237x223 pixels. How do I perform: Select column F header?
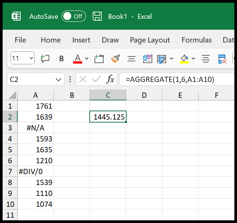(216, 95)
